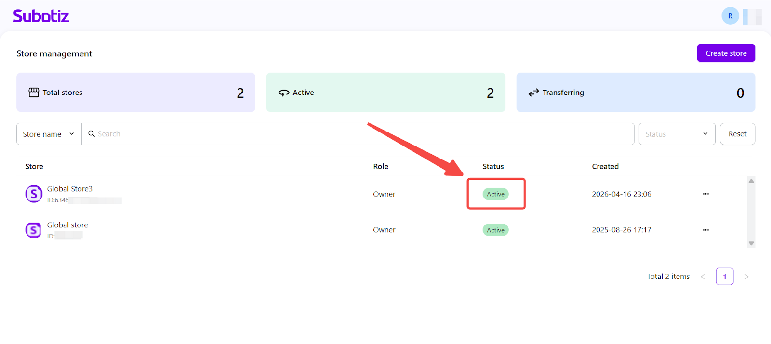Click the Total stores shop icon
771x344 pixels.
point(34,93)
